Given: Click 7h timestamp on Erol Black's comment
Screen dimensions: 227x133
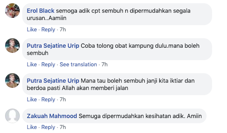Looking at the screenshot, I should (62, 29).
